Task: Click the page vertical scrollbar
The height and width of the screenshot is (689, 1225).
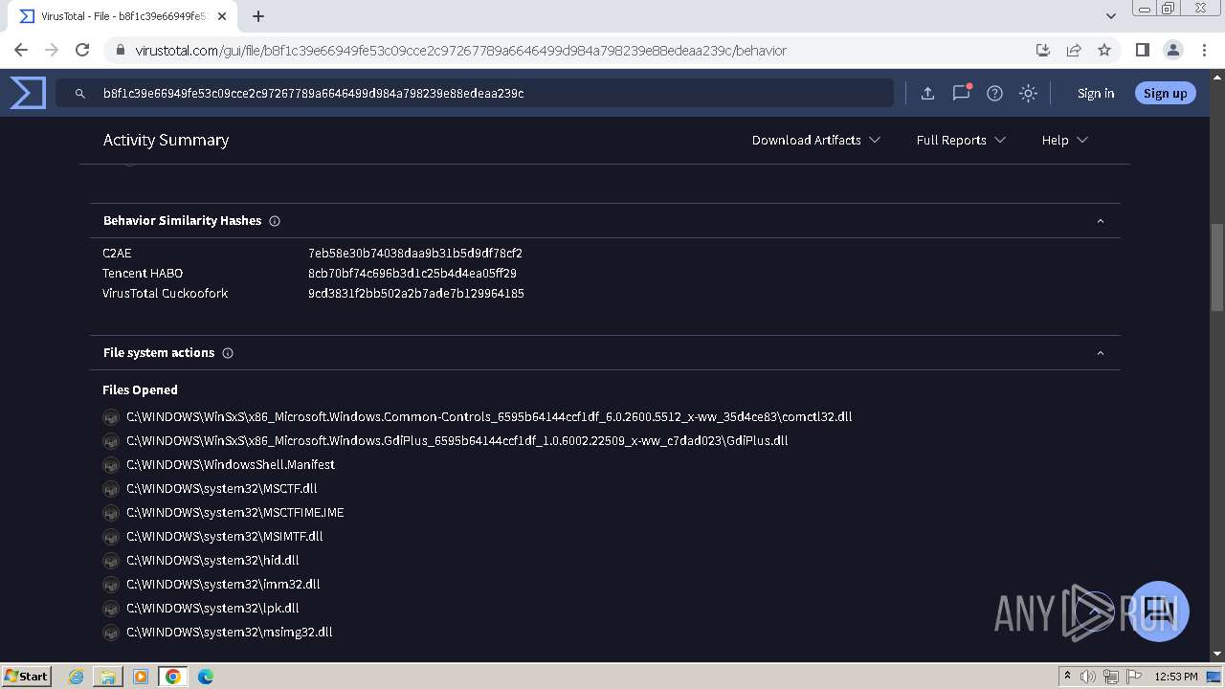Action: point(1217,268)
